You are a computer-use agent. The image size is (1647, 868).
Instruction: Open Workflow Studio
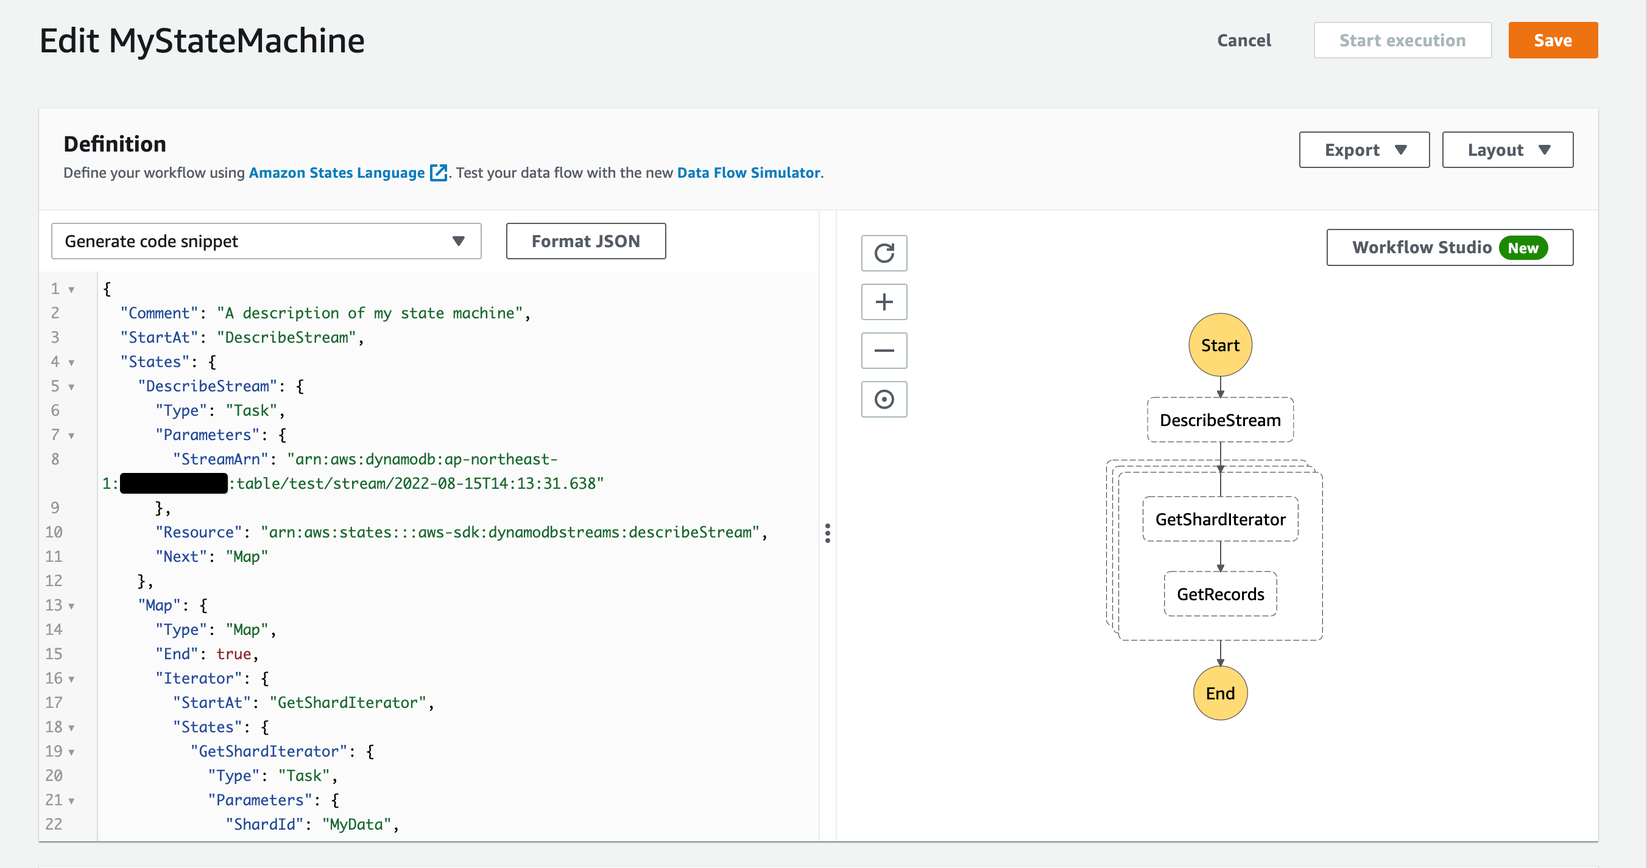[x=1450, y=247]
